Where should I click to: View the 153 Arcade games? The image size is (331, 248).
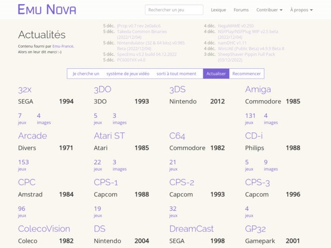[x=23, y=162]
